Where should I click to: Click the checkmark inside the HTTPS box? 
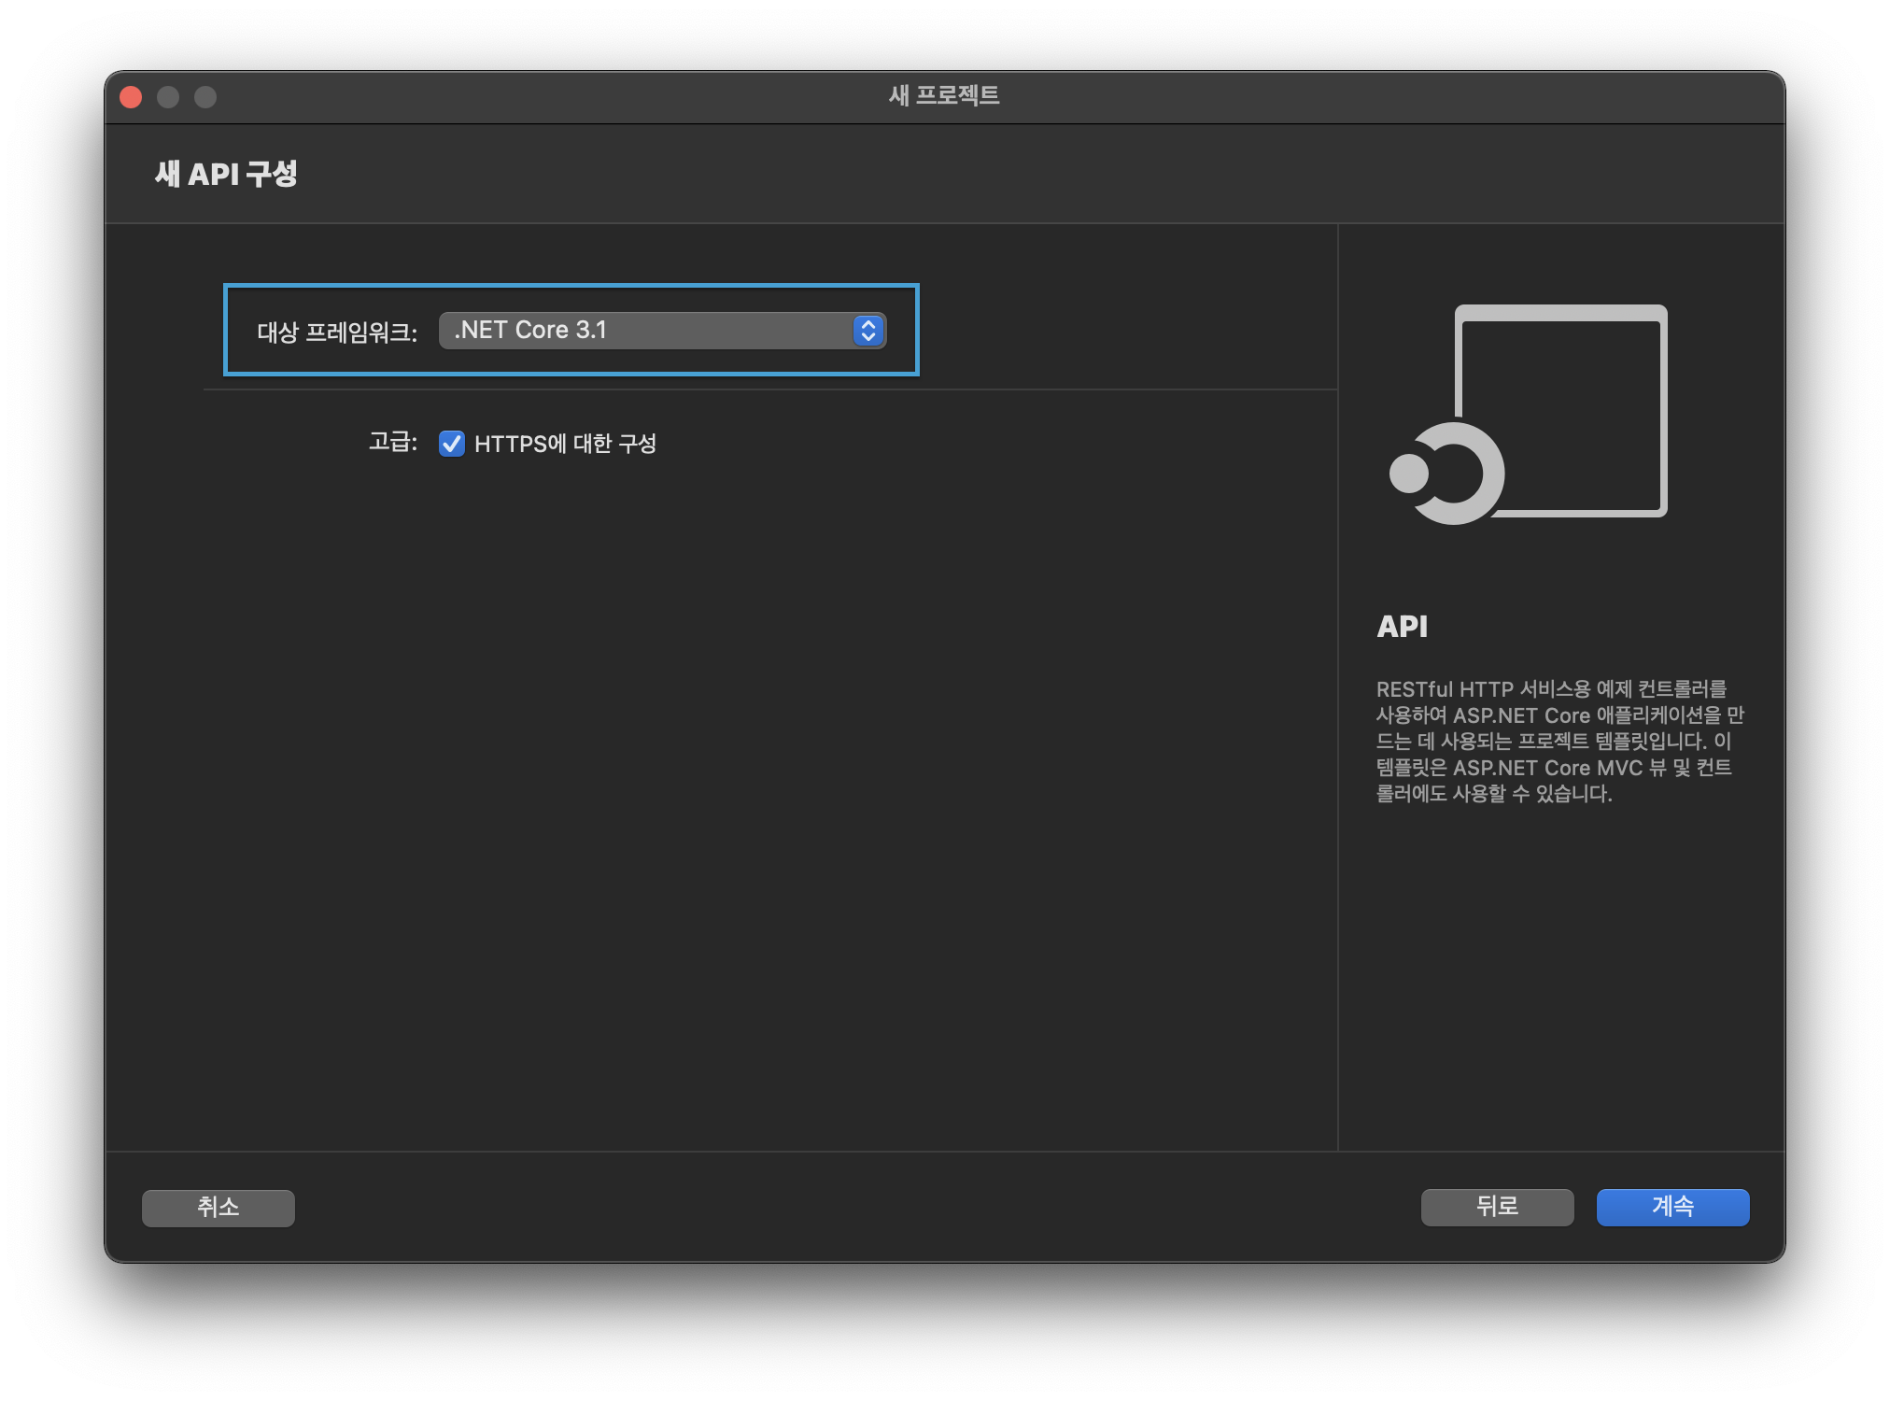point(452,444)
